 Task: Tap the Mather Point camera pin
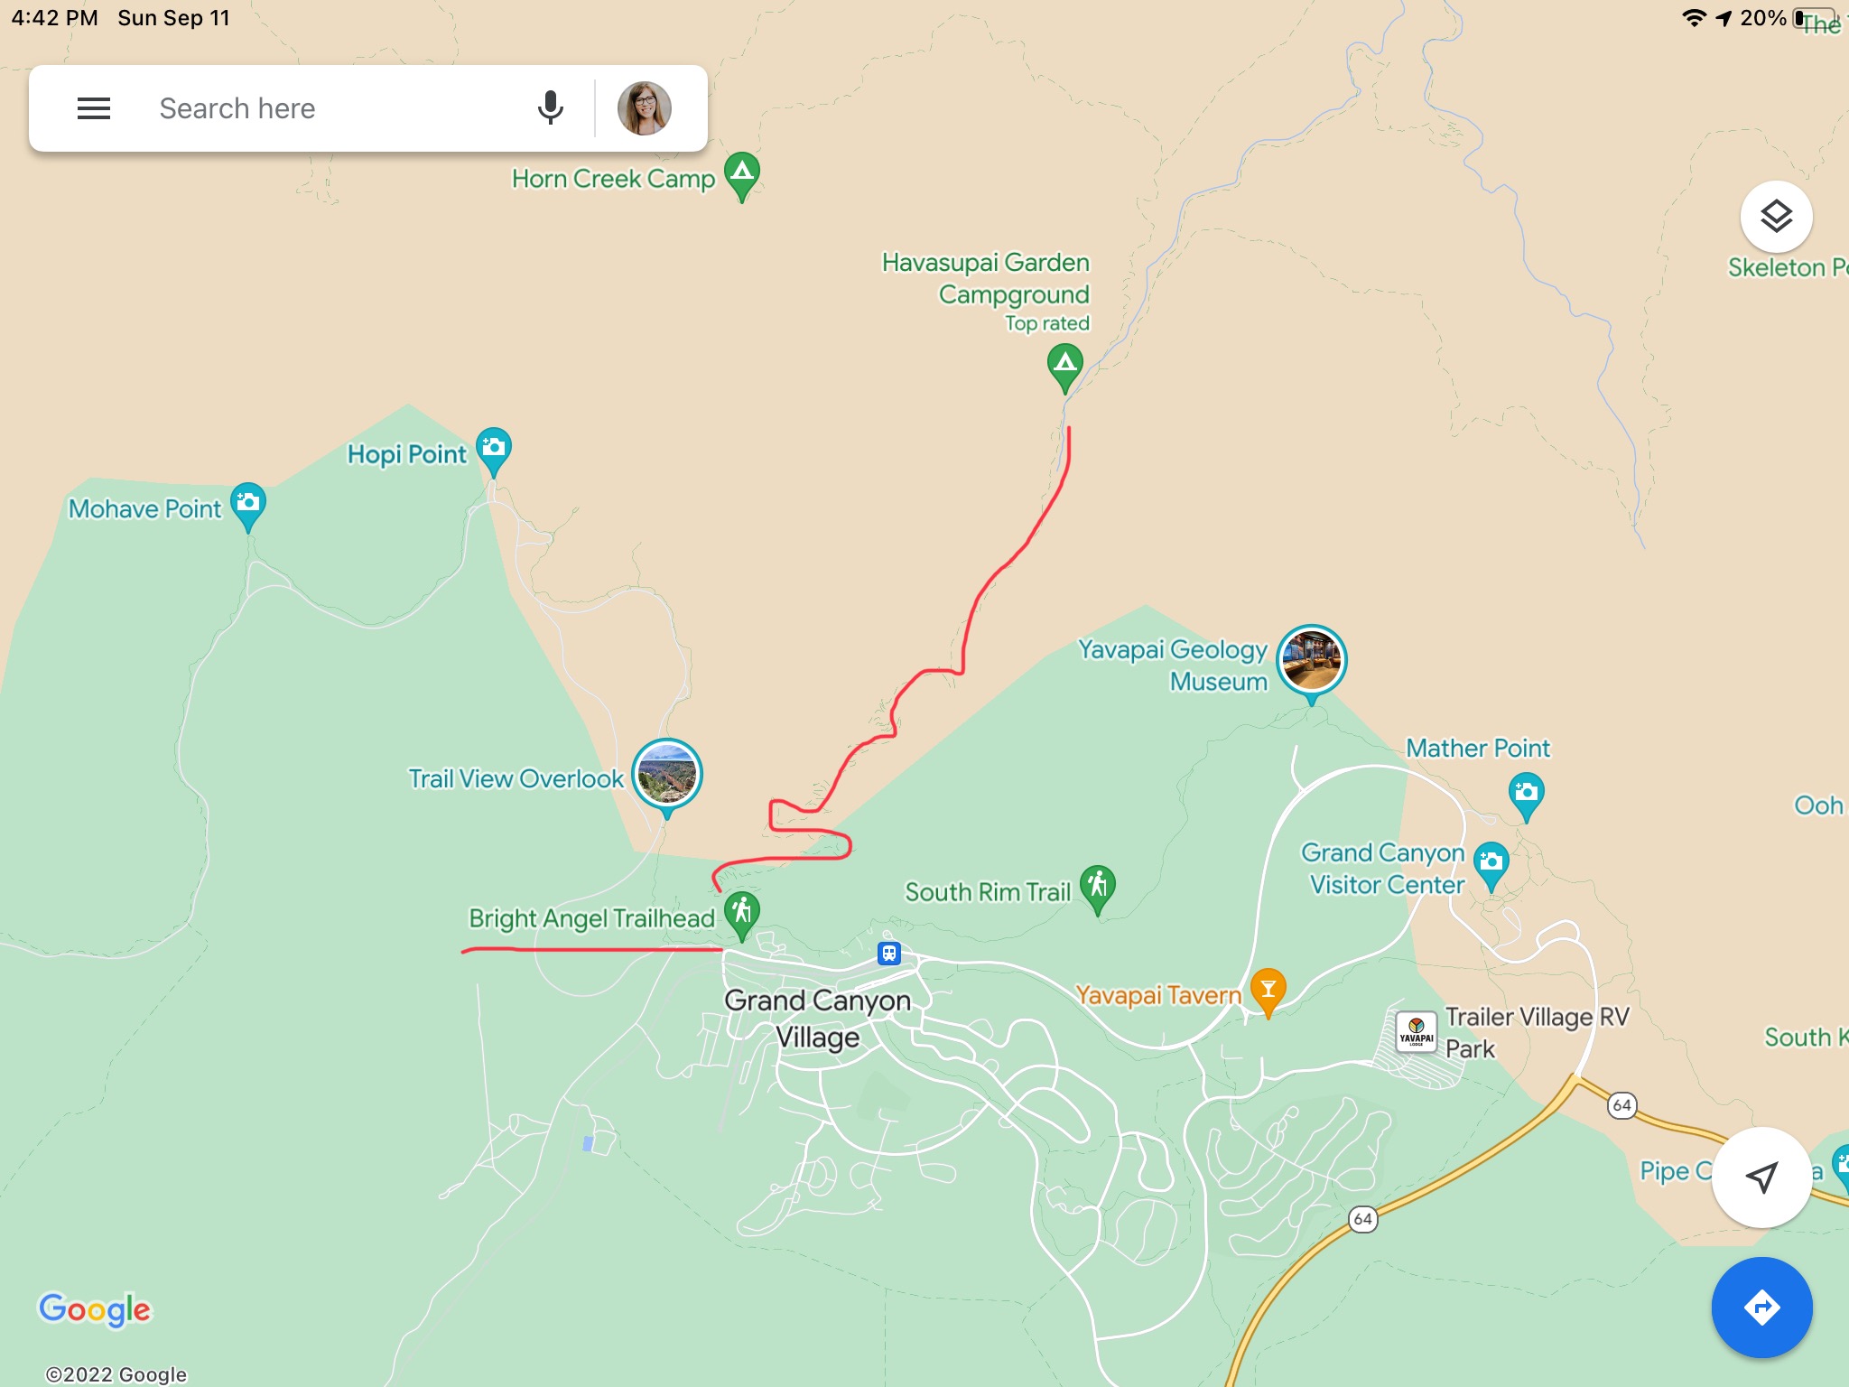[1527, 796]
